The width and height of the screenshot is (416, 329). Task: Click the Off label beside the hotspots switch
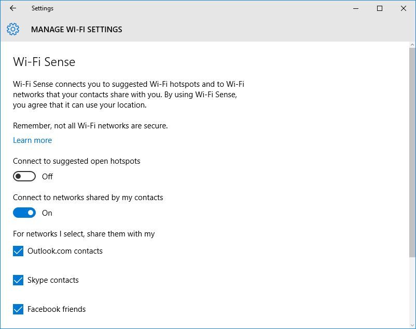coord(47,177)
